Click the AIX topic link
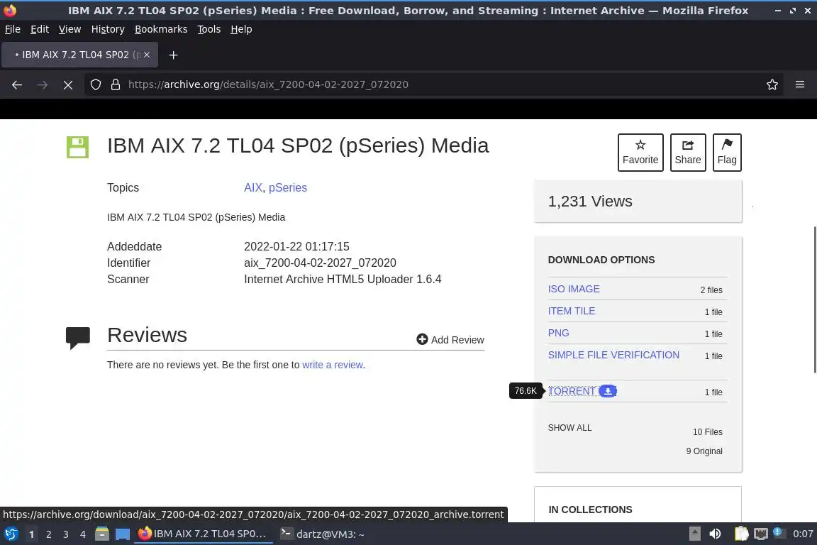Screen dimensions: 817x545 click(x=253, y=188)
